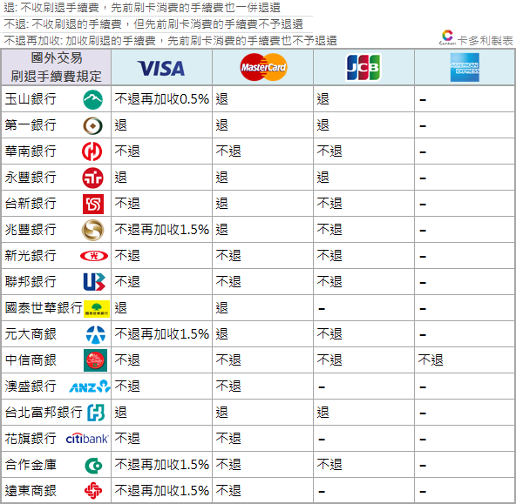Click the 中信商銀 red-green logo
The image size is (516, 504).
click(95, 360)
